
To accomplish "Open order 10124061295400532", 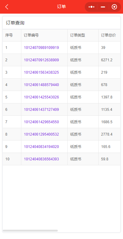I will (x=41, y=134).
